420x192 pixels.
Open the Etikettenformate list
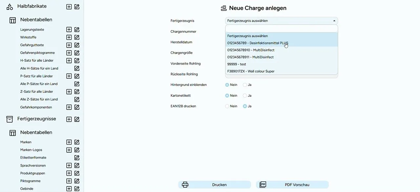click(x=33, y=158)
